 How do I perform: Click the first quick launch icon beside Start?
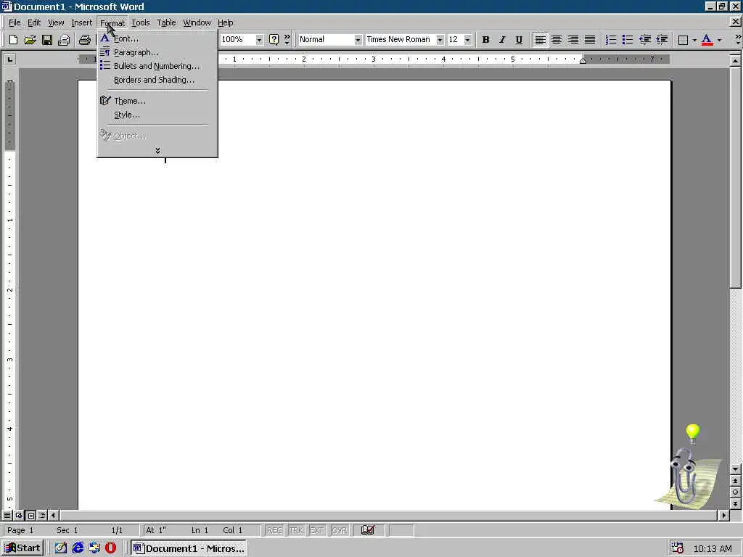coord(61,548)
